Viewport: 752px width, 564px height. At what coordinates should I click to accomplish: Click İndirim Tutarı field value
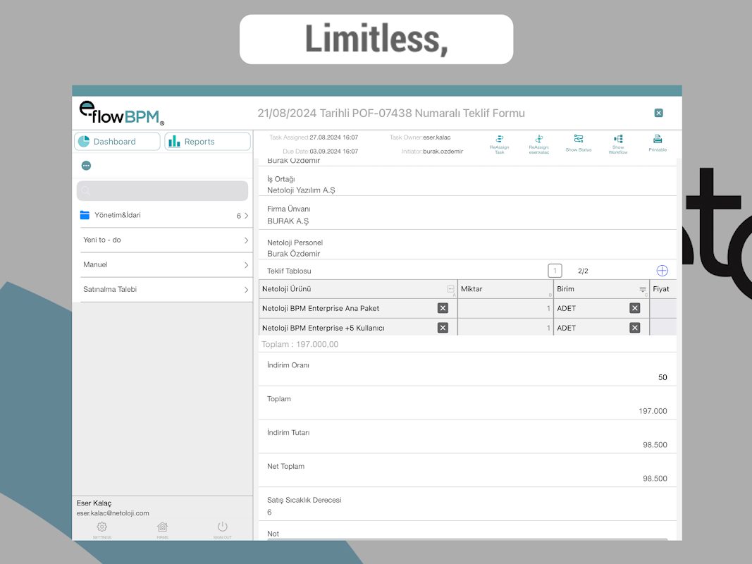[655, 445]
